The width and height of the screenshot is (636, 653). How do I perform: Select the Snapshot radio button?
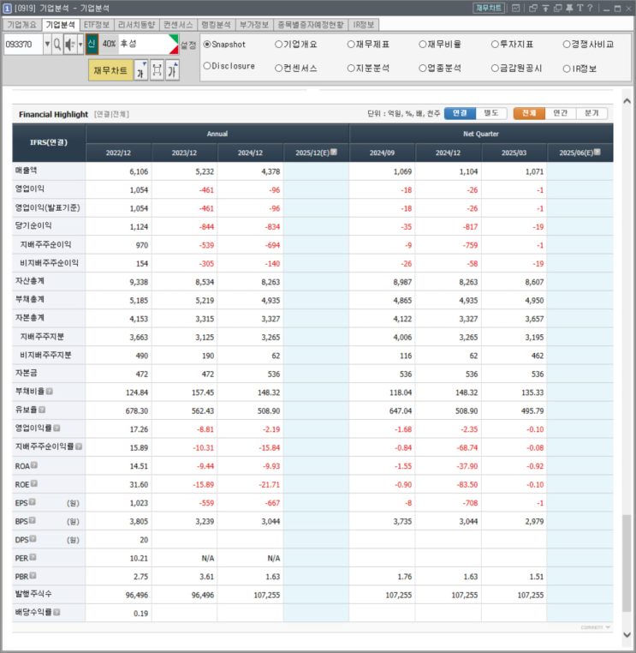[x=207, y=45]
